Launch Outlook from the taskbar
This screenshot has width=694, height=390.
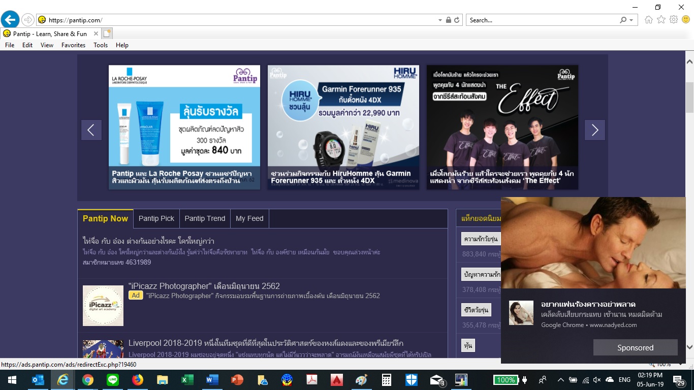[38, 380]
